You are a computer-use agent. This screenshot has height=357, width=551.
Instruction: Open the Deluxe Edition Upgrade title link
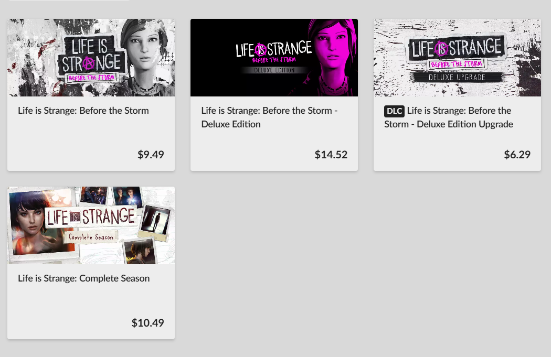point(449,117)
